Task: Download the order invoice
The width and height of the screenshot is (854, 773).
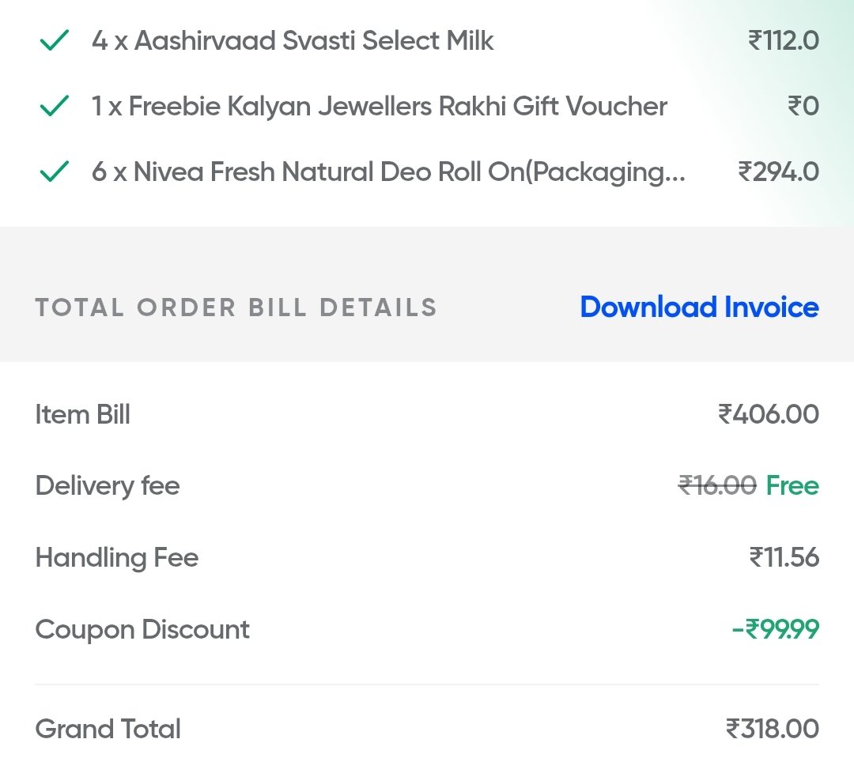Action: coord(699,307)
